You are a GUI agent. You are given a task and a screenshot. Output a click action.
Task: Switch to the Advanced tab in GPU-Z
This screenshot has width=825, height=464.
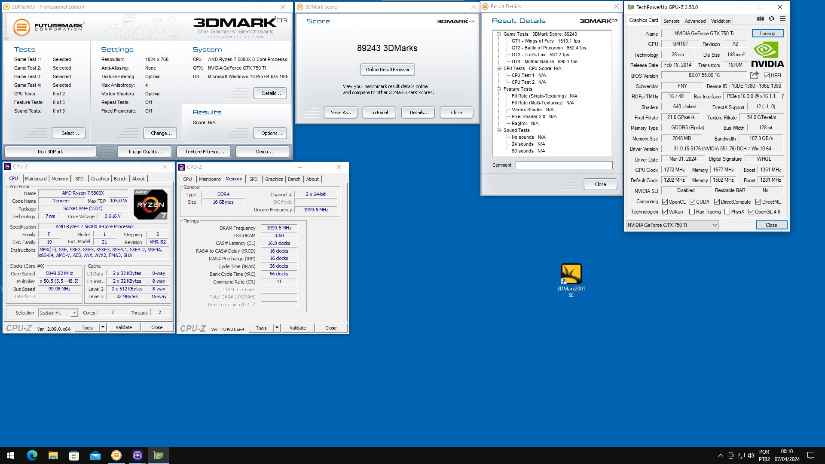coord(695,21)
